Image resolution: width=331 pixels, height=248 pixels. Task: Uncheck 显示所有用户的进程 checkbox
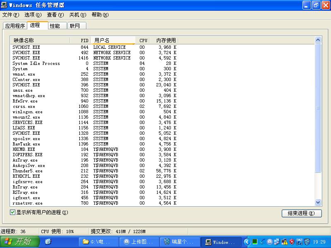[13, 212]
